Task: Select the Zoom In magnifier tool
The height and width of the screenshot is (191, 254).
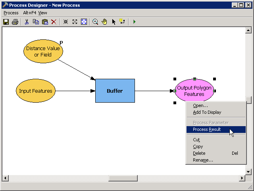Action: click(95, 22)
